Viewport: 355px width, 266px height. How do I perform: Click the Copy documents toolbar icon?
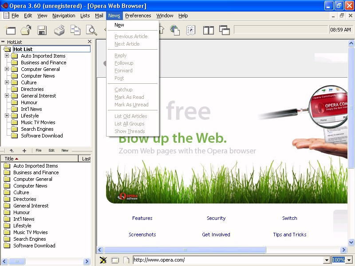tap(75, 30)
